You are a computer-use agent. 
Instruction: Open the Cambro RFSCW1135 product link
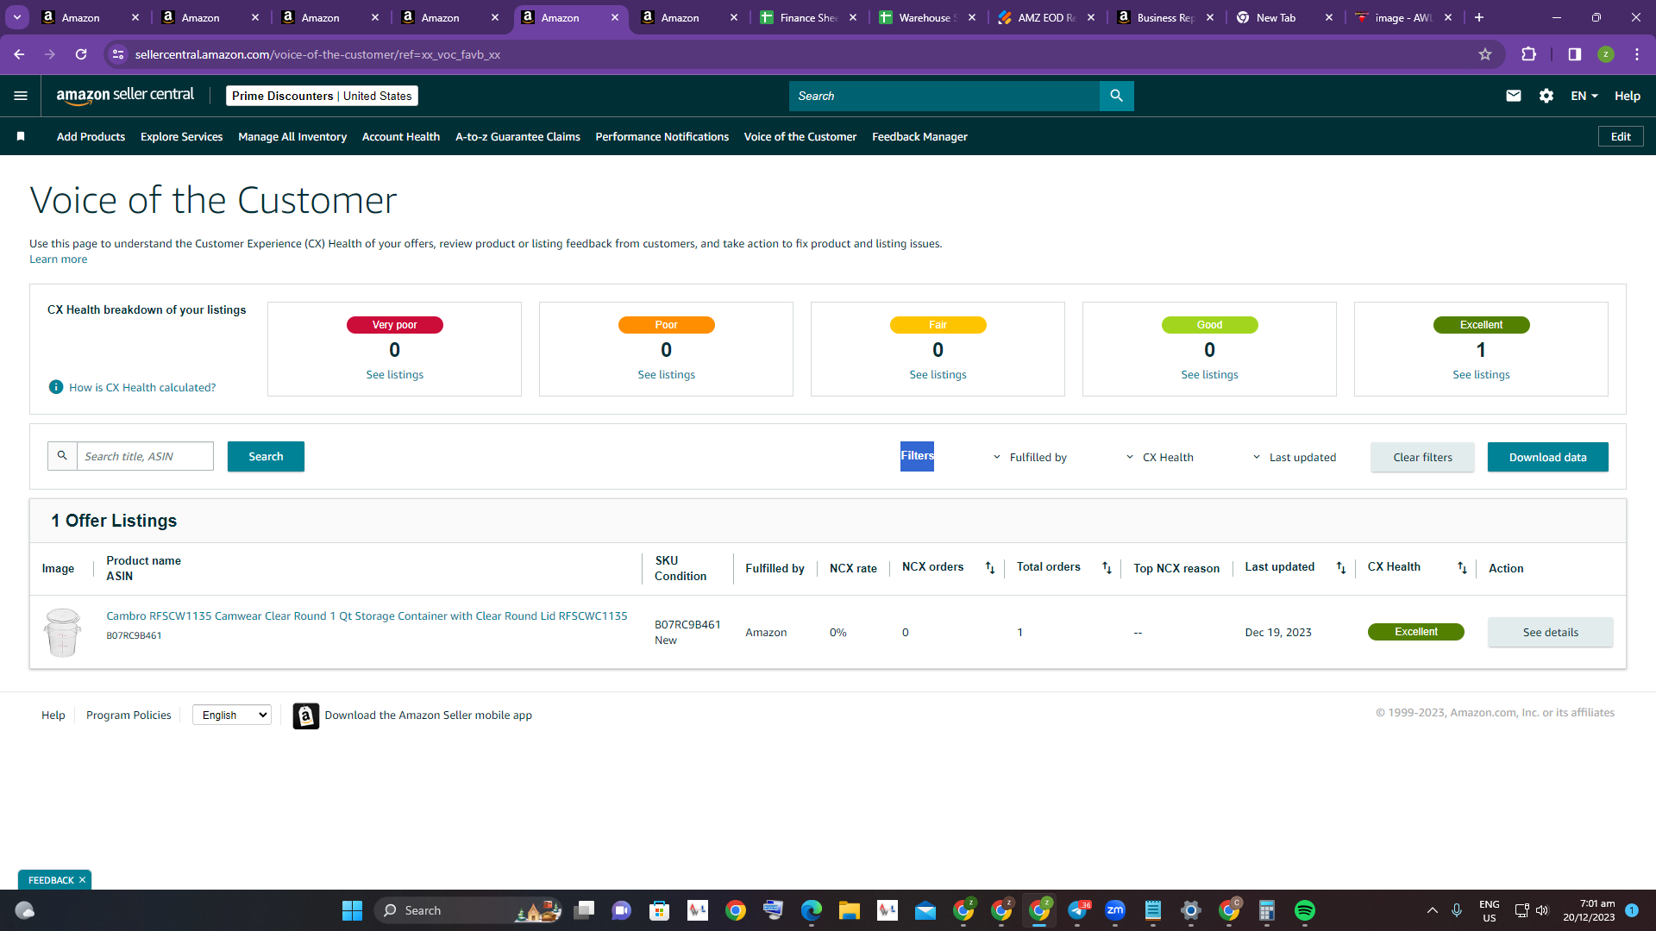tap(367, 616)
